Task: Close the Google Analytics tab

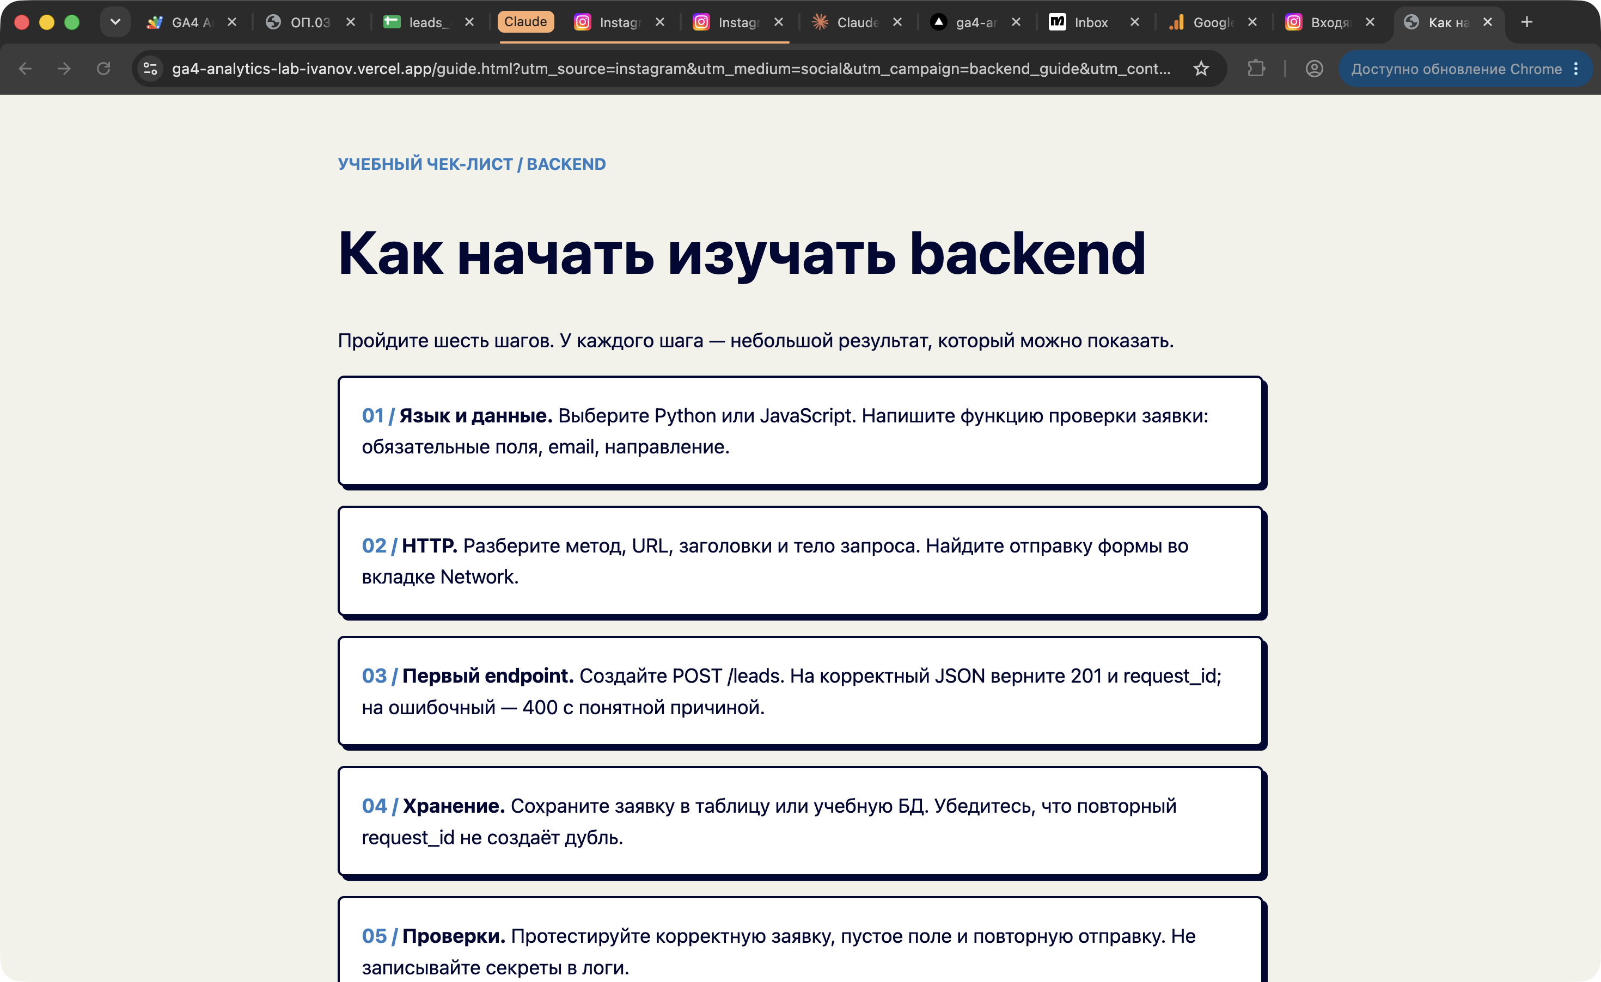Action: 1252,22
